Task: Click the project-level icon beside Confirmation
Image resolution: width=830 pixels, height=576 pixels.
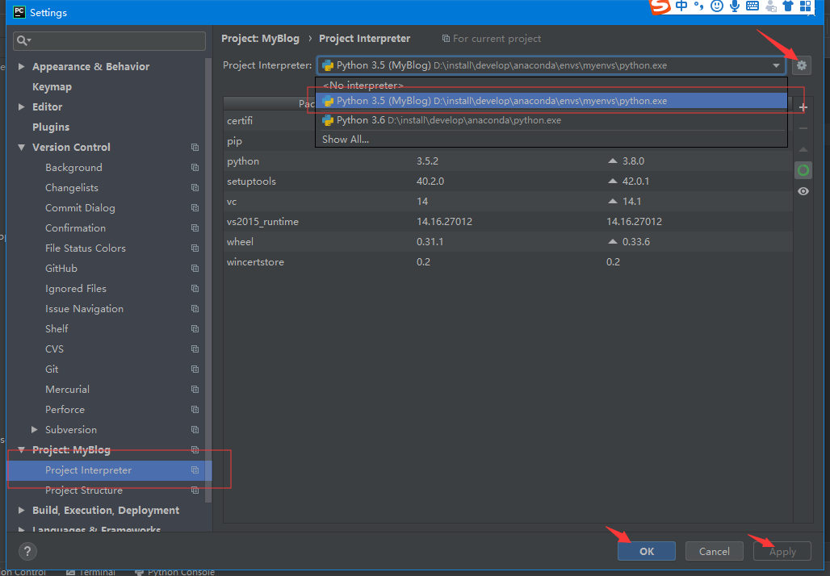Action: 195,227
